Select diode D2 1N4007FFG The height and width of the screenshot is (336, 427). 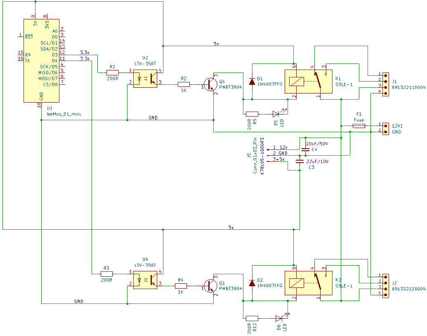(x=252, y=284)
